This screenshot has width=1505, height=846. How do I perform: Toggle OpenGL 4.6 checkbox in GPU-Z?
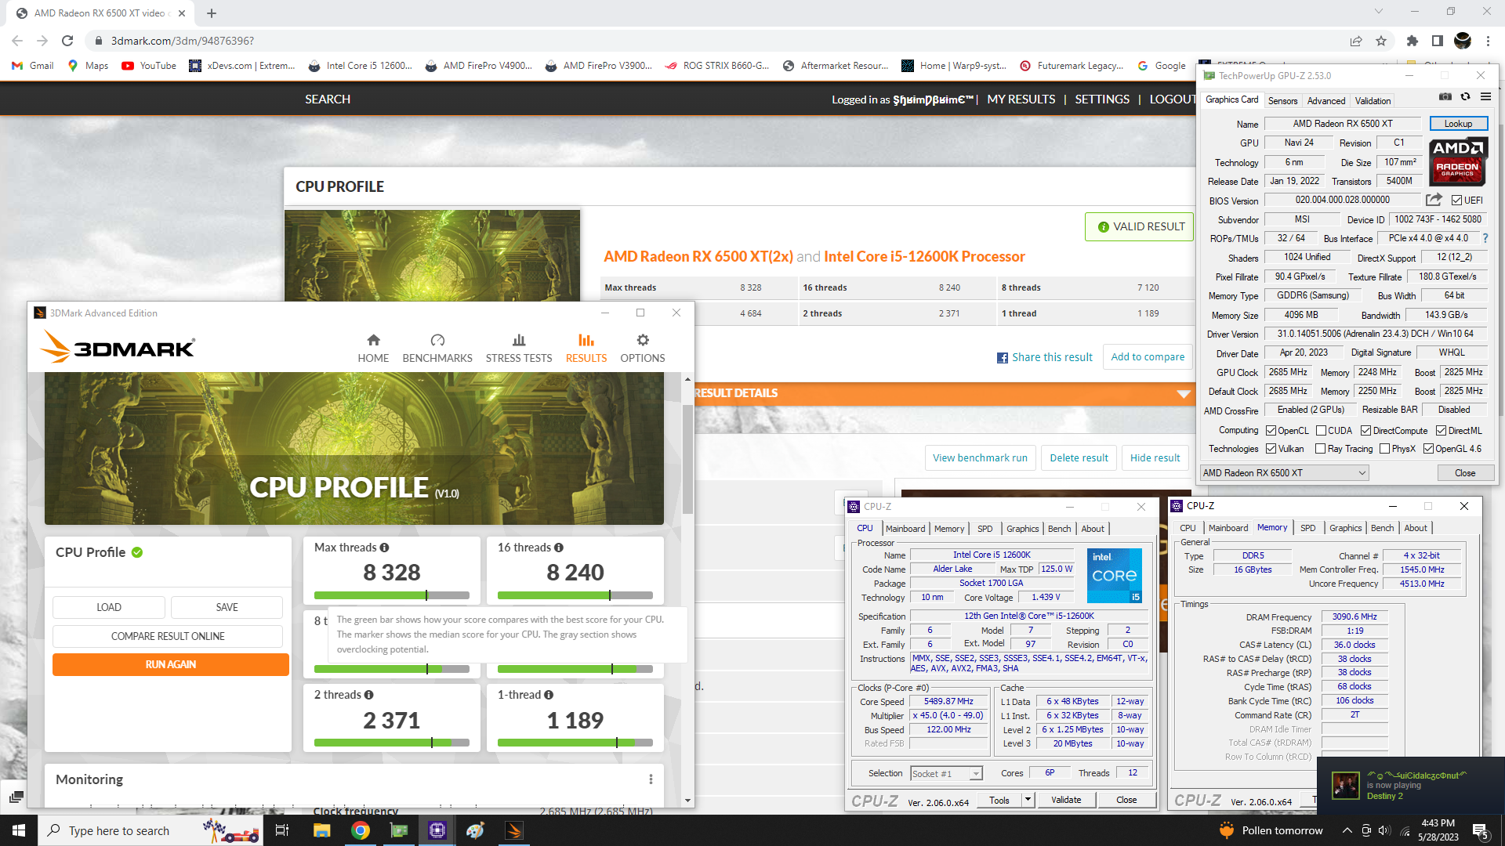[x=1429, y=449]
